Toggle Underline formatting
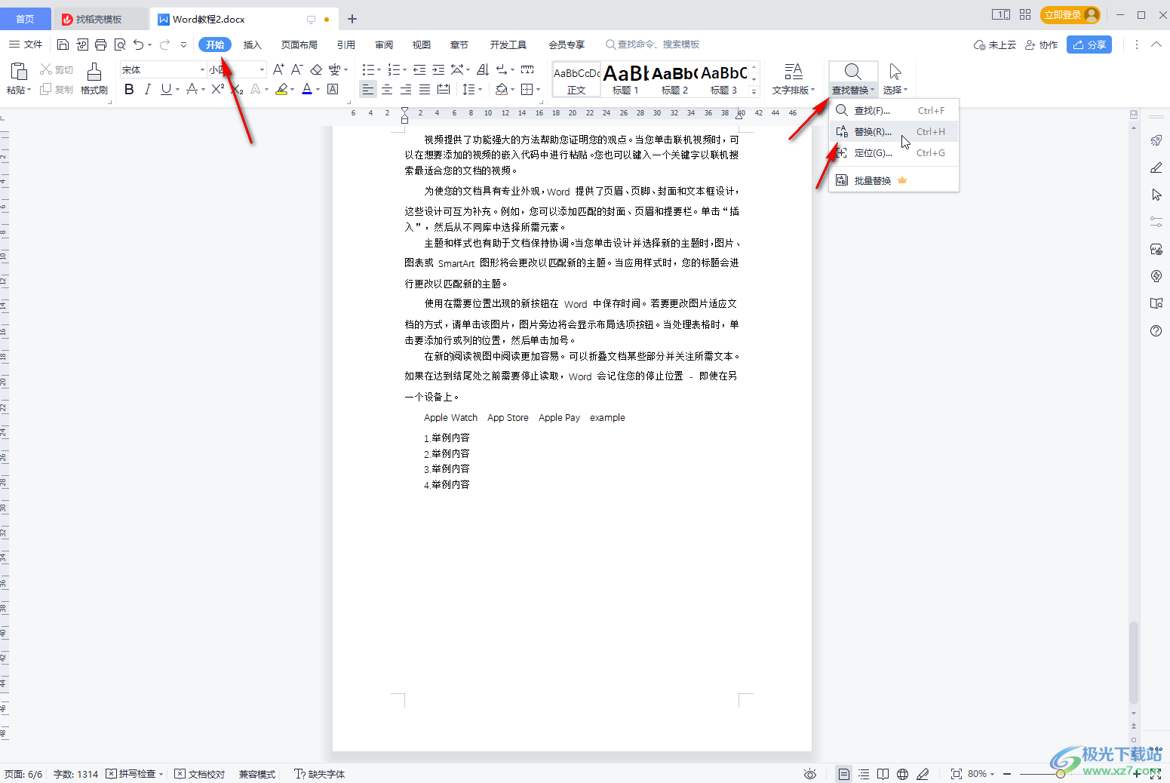The height and width of the screenshot is (783, 1170). (166, 89)
